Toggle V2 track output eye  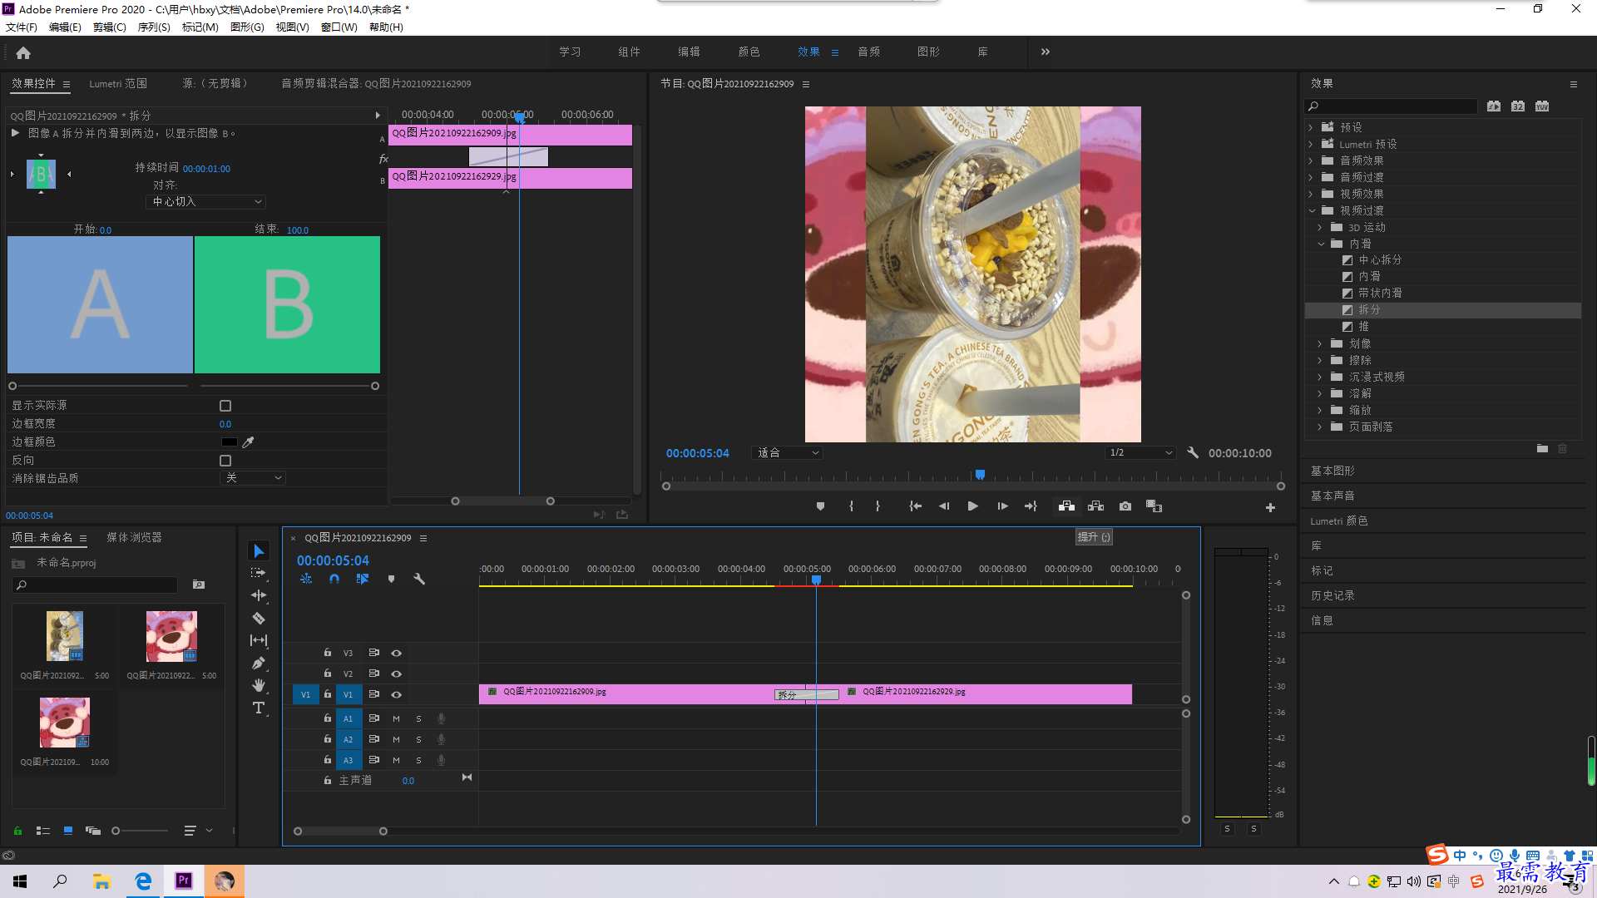397,674
